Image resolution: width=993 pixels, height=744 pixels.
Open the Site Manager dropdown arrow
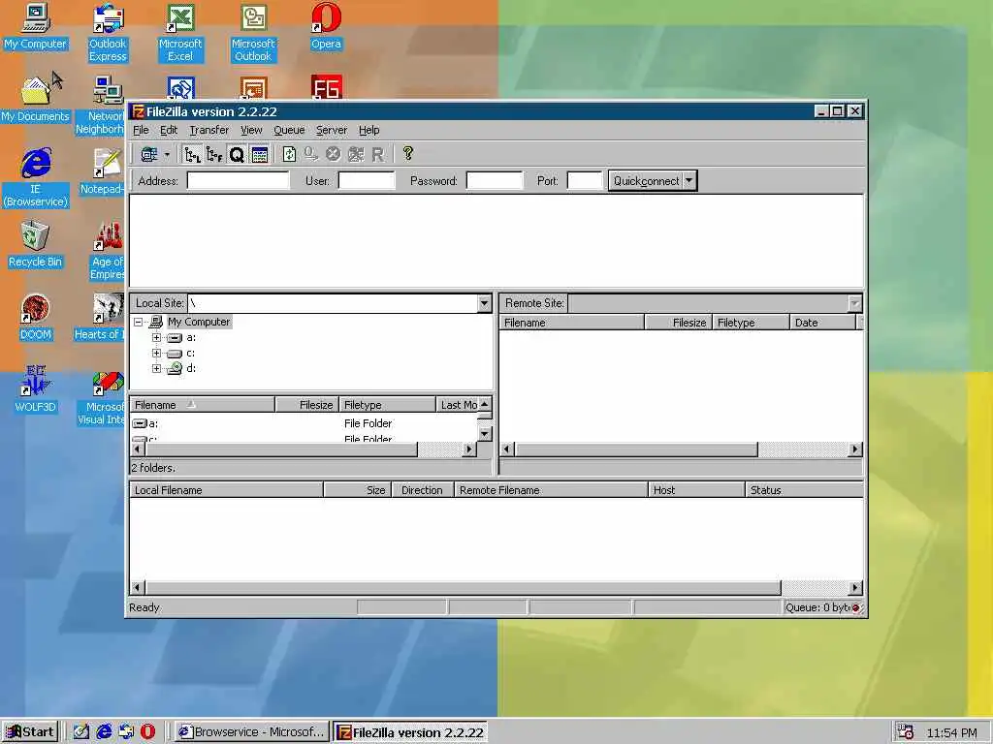coord(167,154)
